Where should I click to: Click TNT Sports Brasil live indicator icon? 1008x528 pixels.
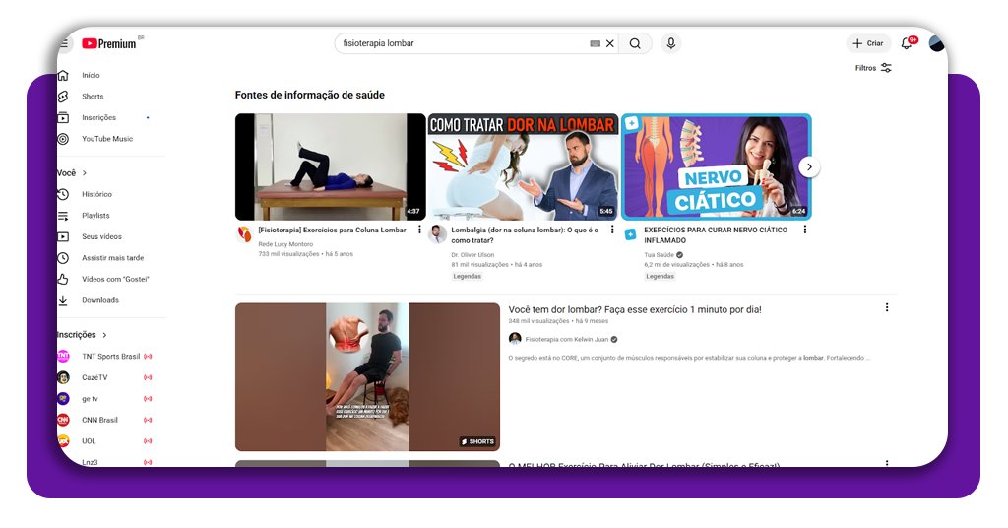coord(148,357)
